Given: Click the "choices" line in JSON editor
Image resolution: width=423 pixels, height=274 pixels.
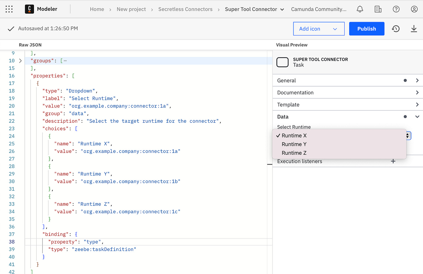Looking at the screenshot, I should click(60, 129).
